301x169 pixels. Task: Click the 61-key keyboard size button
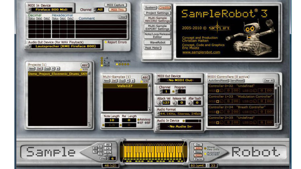[100, 147]
